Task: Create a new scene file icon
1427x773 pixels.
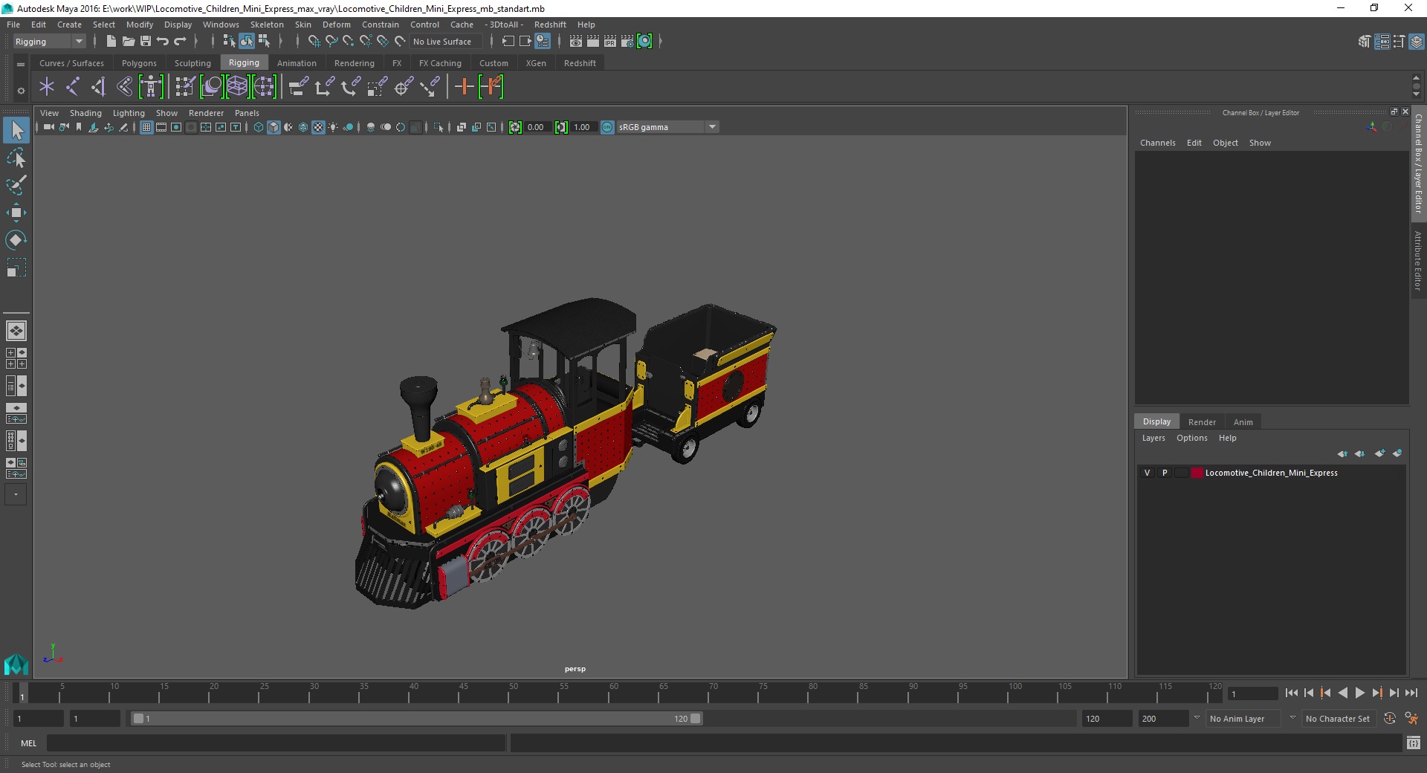Action: pos(111,42)
